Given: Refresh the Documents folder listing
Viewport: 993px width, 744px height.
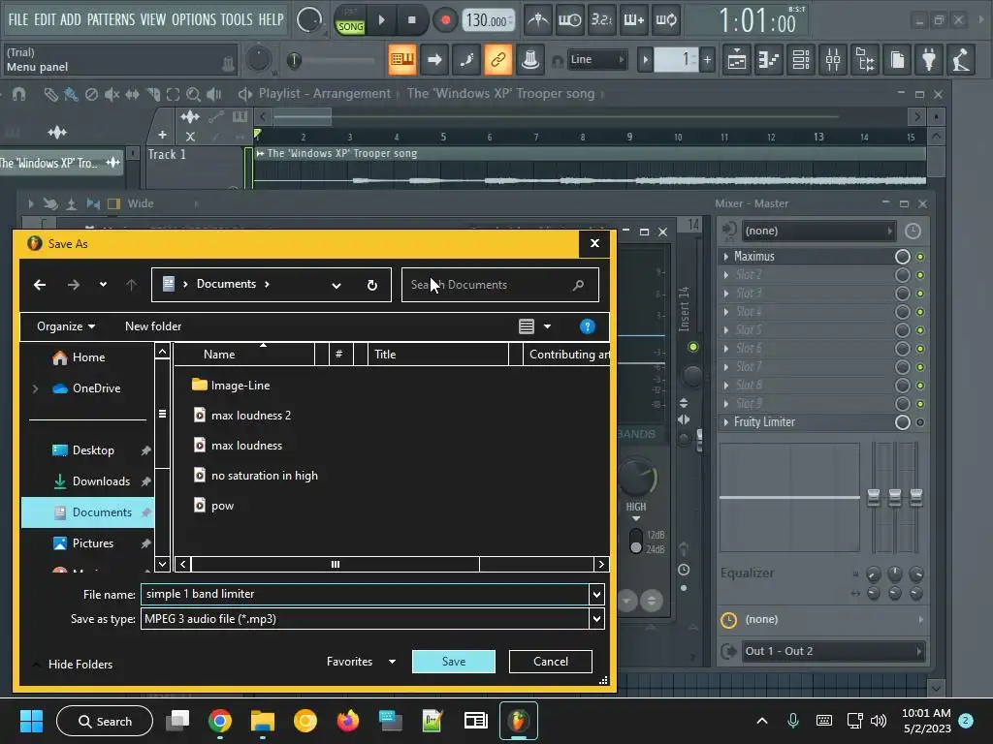Looking at the screenshot, I should point(372,286).
